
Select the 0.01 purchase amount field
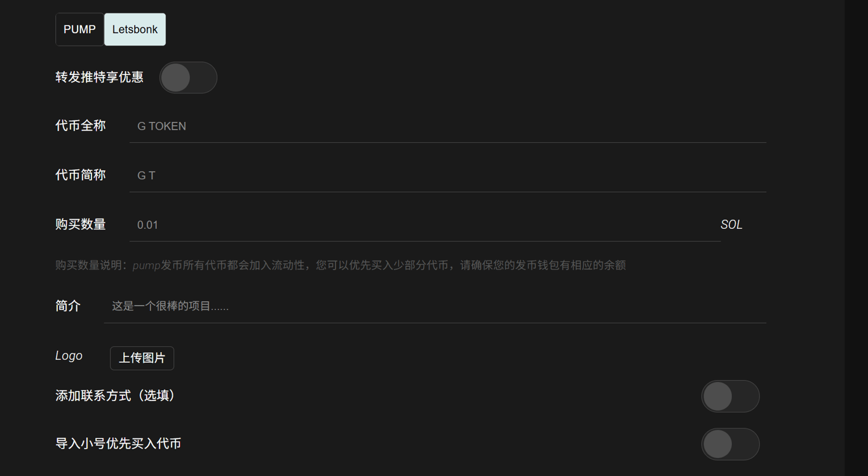coord(425,224)
